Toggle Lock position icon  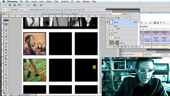[x=116, y=18]
